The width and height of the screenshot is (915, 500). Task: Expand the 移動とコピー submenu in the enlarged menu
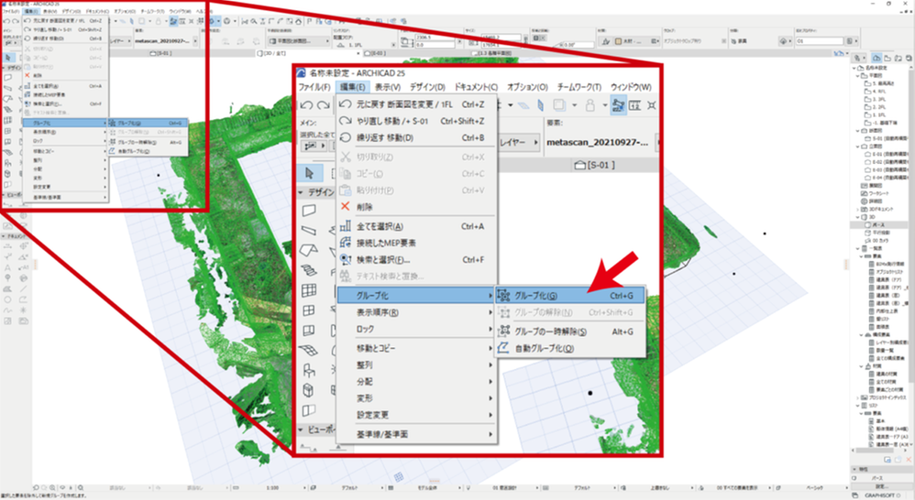pyautogui.click(x=416, y=348)
